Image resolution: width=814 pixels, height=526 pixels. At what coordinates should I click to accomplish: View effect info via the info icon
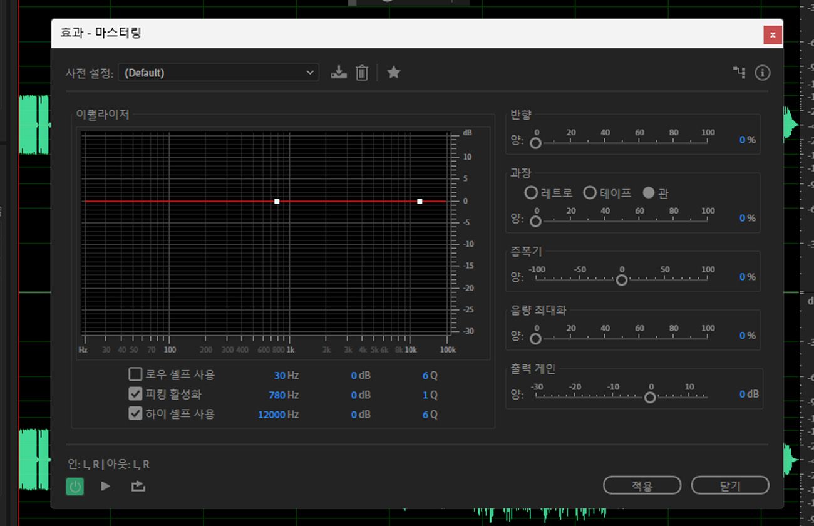[762, 73]
